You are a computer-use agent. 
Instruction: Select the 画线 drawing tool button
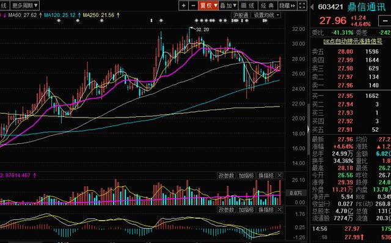point(248,6)
